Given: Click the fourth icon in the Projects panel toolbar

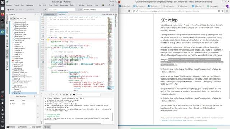Looking at the screenshot, I should [x=22, y=18].
